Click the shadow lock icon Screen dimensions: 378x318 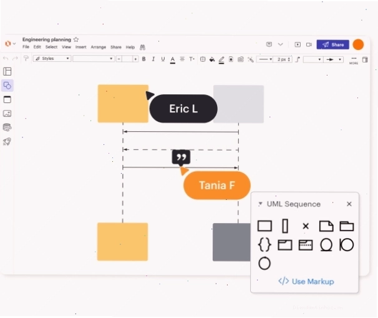pyautogui.click(x=231, y=59)
